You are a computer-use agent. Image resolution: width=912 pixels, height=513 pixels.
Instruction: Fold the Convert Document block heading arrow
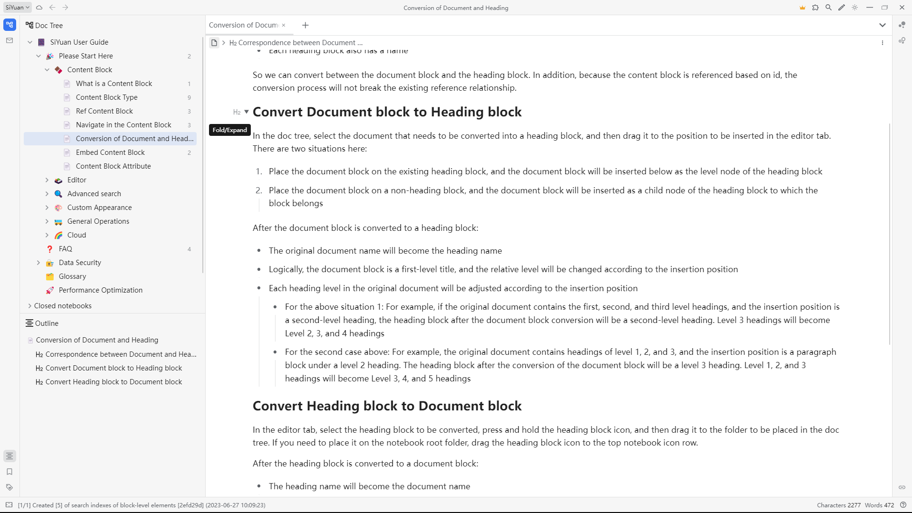[x=247, y=112]
